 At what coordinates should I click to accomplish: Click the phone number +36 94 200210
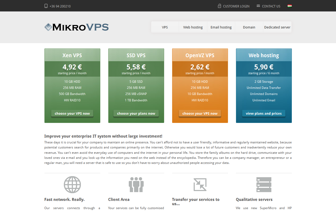pyautogui.click(x=60, y=6)
